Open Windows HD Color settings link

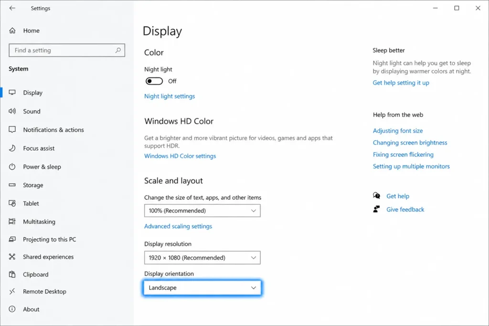[x=180, y=156]
